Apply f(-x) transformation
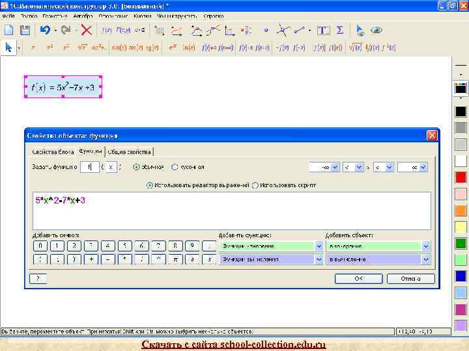This screenshot has width=469, height=351. (299, 47)
